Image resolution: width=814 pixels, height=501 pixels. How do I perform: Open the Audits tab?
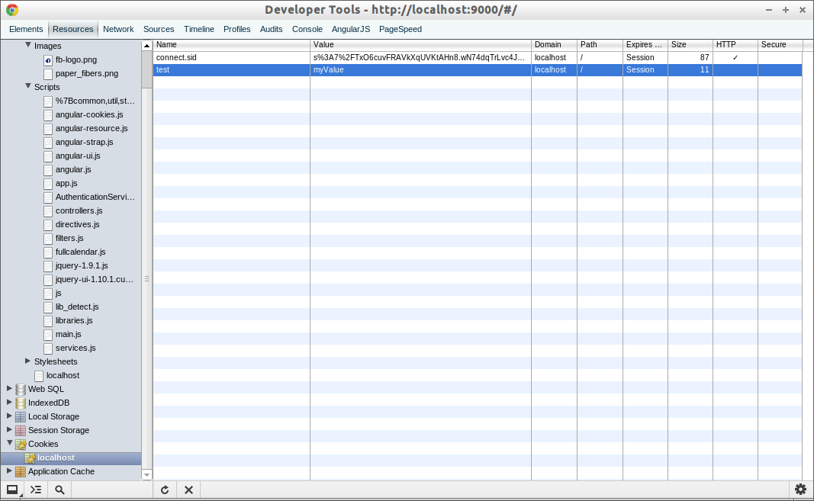coord(271,29)
